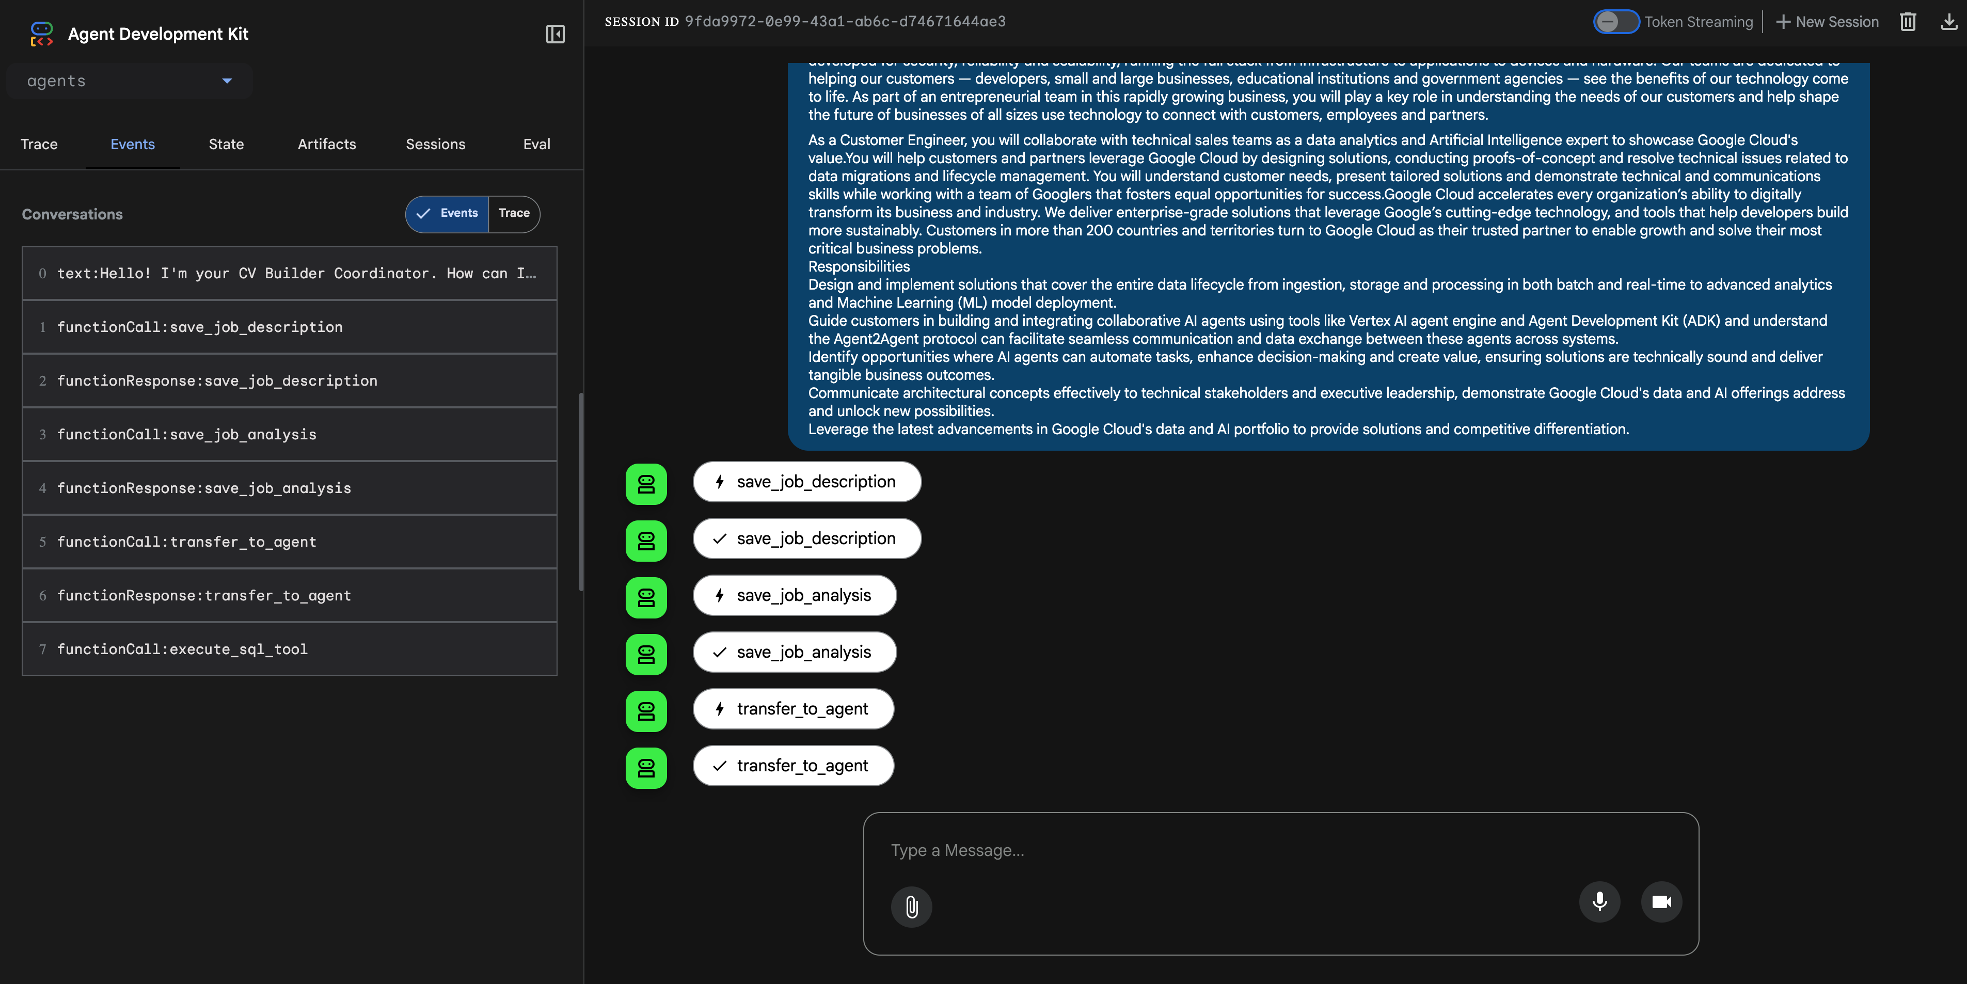This screenshot has width=1967, height=984.
Task: Click bot avatar beside first save_job_description chip
Action: coord(646,484)
